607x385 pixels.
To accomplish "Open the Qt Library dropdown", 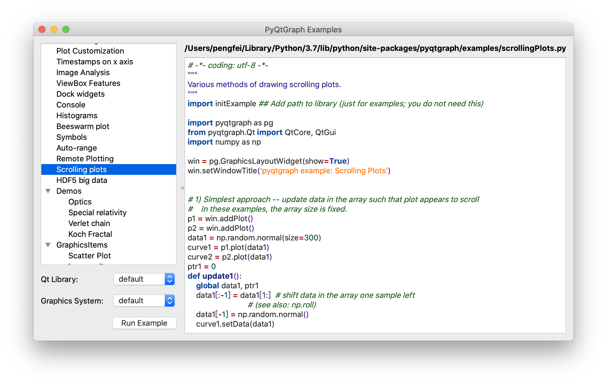I will [x=144, y=279].
